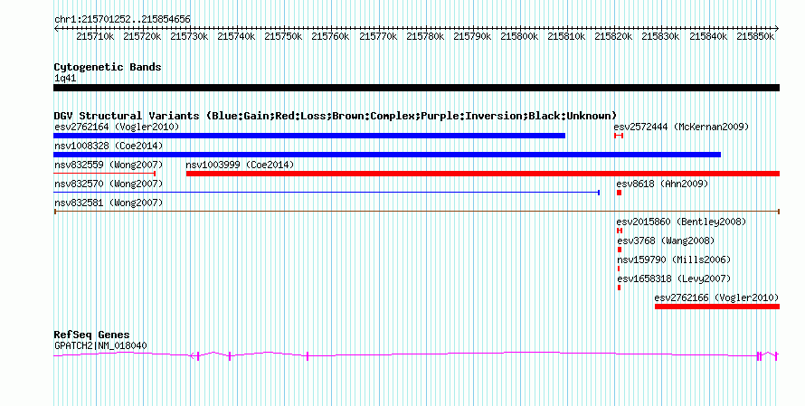Screen dimensions: 805x406
Task: Open variant nsv832559 (Wong2007) label
Action: click(x=109, y=165)
